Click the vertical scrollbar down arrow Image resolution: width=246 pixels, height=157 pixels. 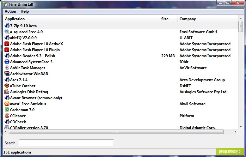click(241, 127)
